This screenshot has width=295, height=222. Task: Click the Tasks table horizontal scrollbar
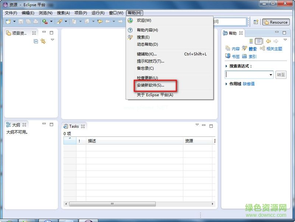tap(112, 204)
